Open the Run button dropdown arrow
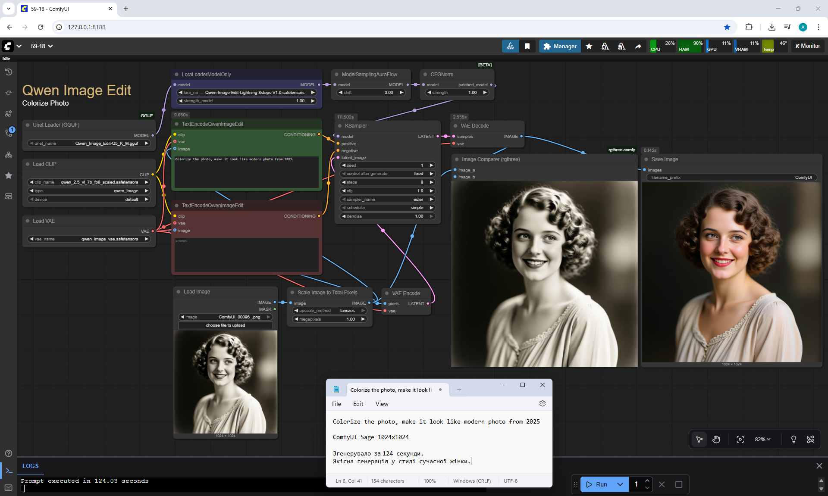828x496 pixels. (x=620, y=484)
